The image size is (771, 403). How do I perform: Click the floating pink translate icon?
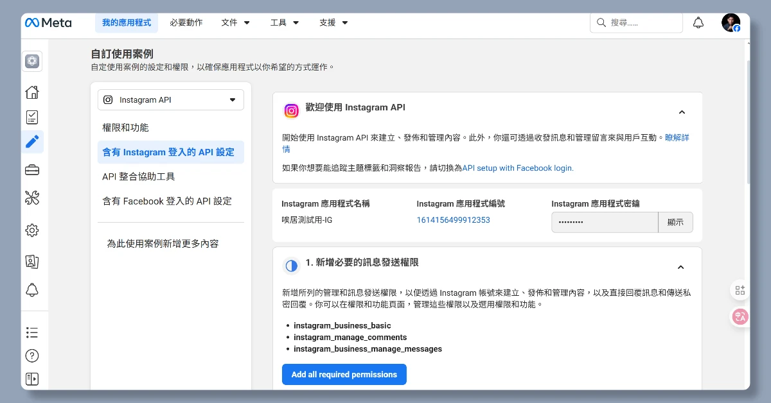pos(740,316)
